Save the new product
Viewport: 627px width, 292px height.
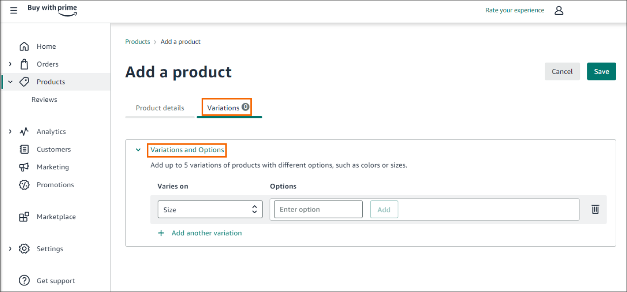coord(601,71)
